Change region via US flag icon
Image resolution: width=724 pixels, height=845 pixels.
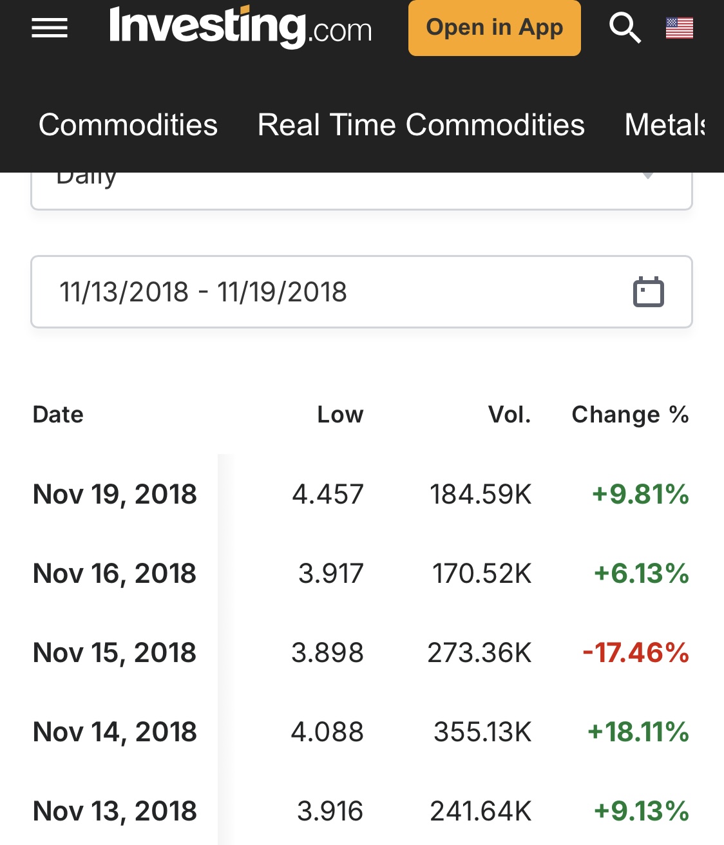[680, 28]
